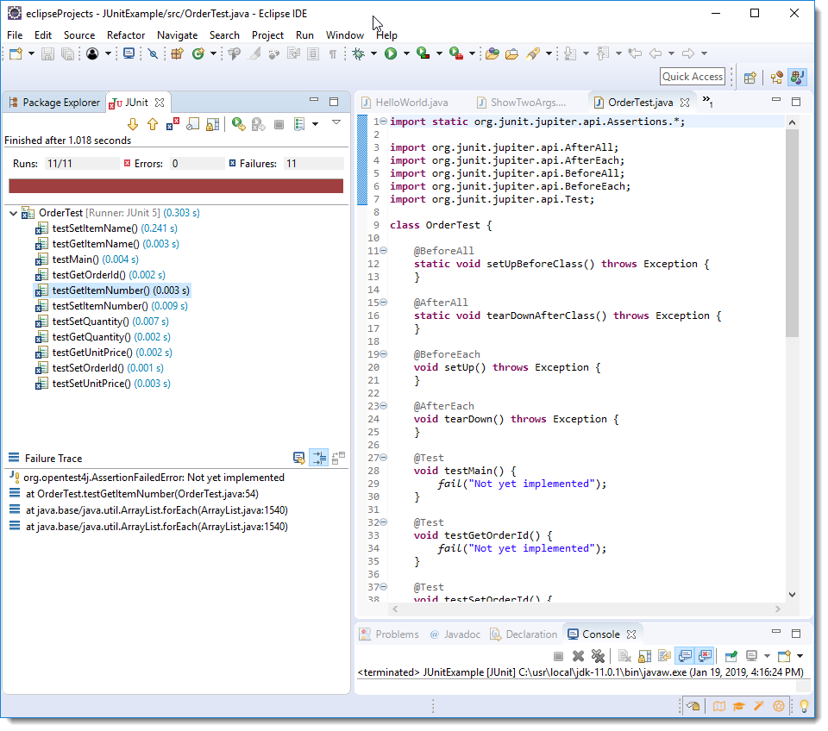Switch to the Package Explorer tab
The image size is (828, 731).
tap(54, 103)
